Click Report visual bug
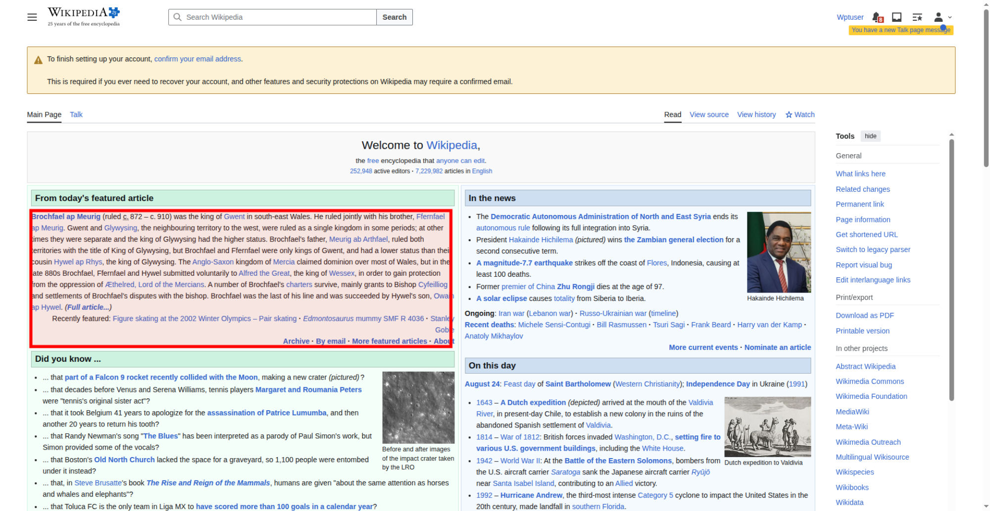 coord(864,265)
